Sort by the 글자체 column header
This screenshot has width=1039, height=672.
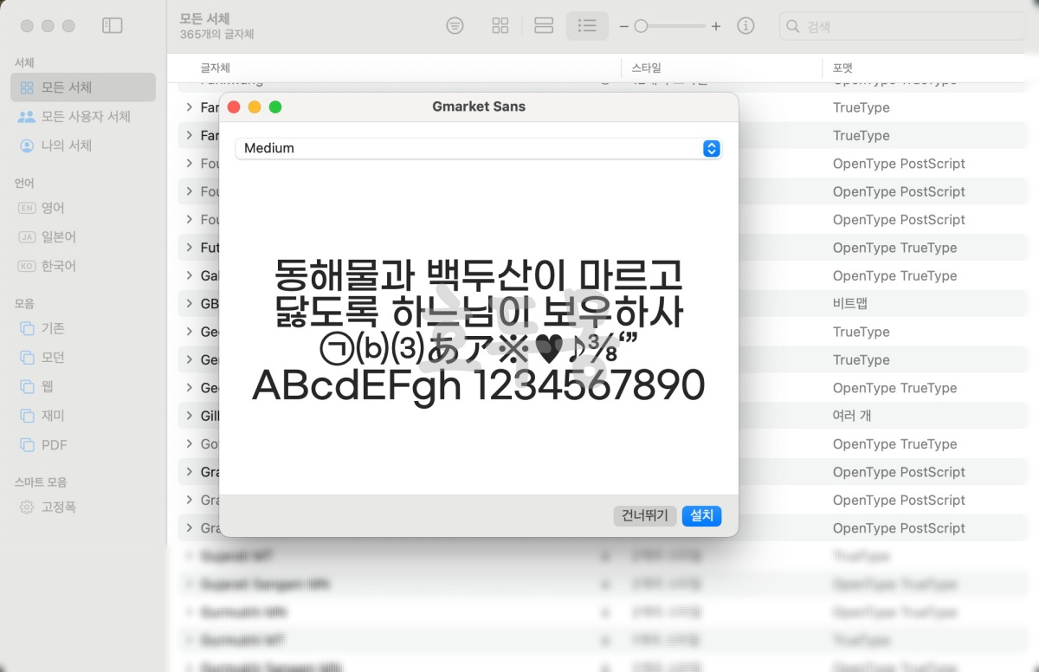(x=216, y=68)
